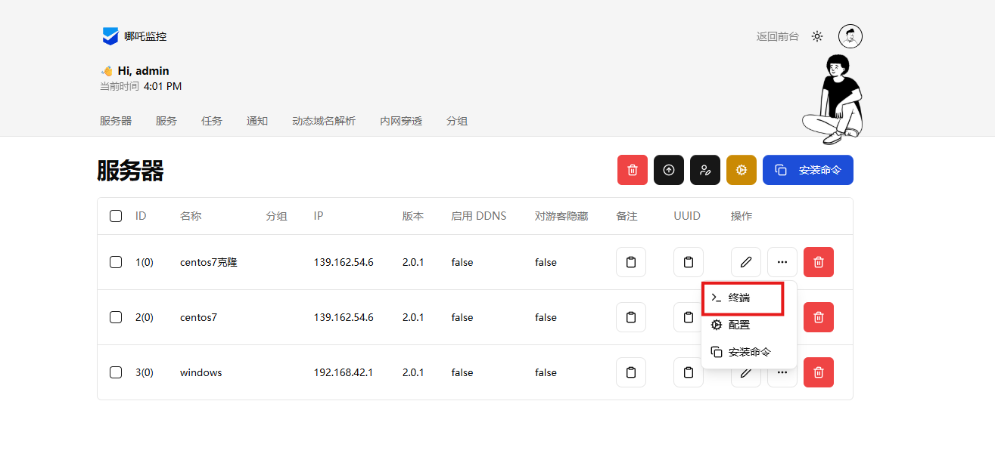Click the black upload arrow icon button
Viewport: 995px width, 469px height.
(669, 170)
